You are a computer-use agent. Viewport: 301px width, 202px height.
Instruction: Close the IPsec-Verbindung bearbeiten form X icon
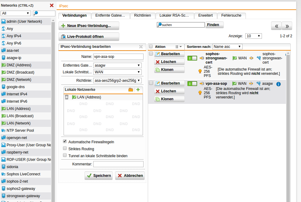coord(141,47)
